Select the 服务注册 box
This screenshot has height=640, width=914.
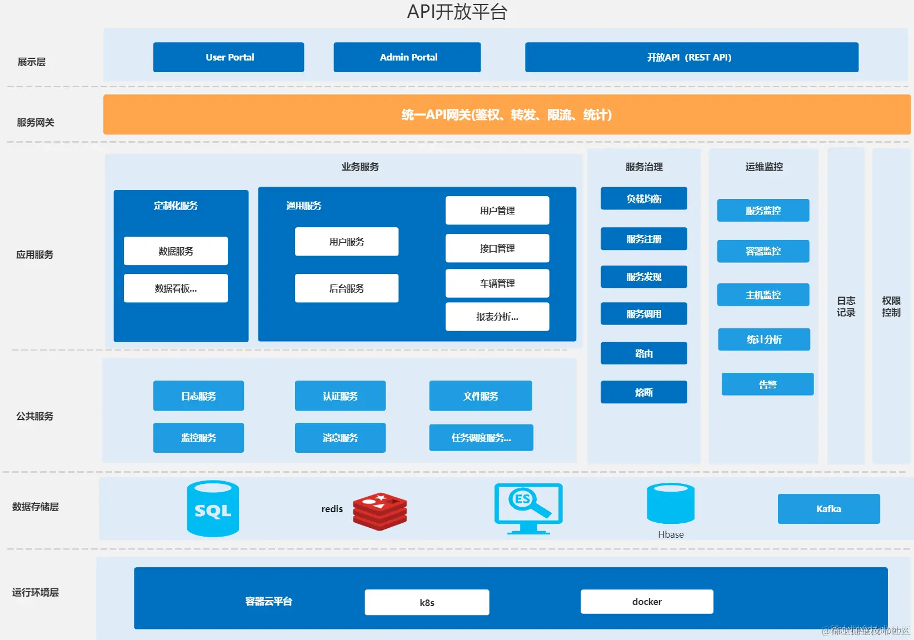pos(644,239)
